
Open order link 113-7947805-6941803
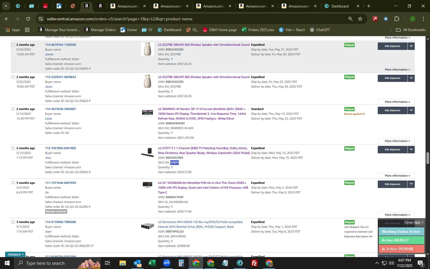click(x=60, y=148)
